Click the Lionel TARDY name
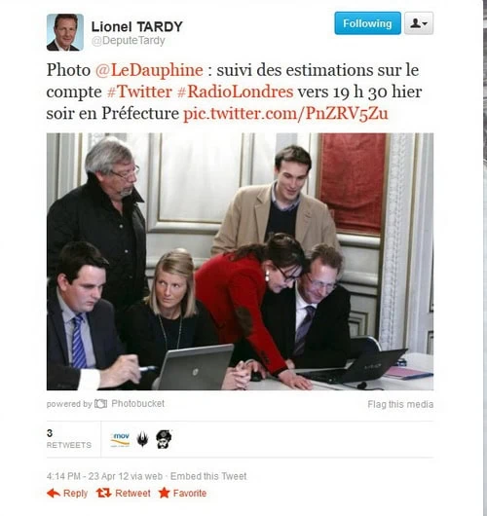The image size is (487, 516). coord(136,26)
